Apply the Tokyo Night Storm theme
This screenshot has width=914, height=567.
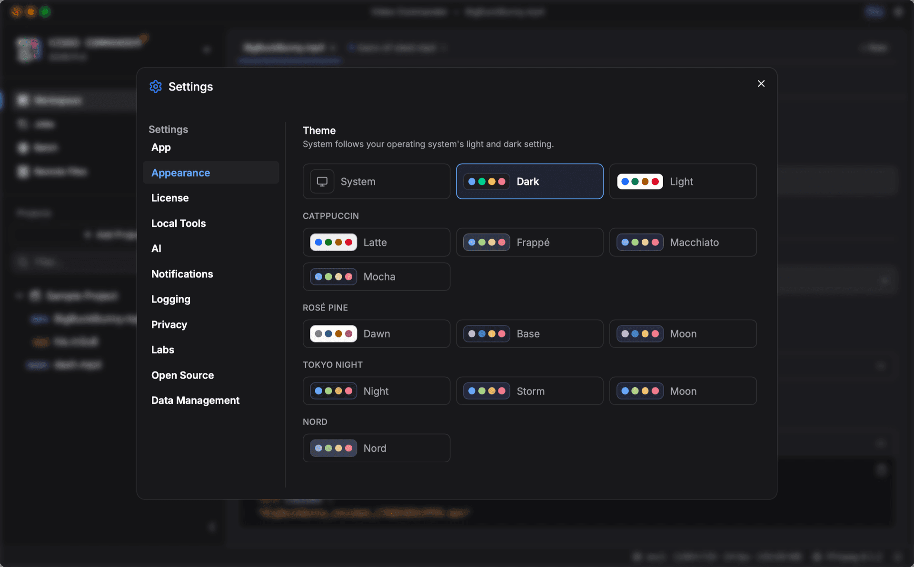(529, 391)
